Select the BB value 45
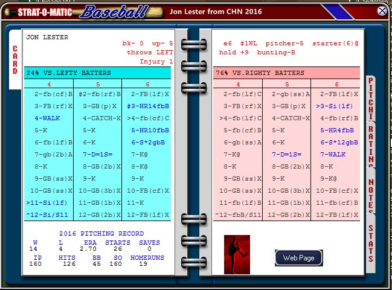The image size is (392, 290). click(x=97, y=264)
